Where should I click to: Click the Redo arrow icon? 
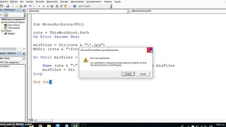[x=34, y=6]
